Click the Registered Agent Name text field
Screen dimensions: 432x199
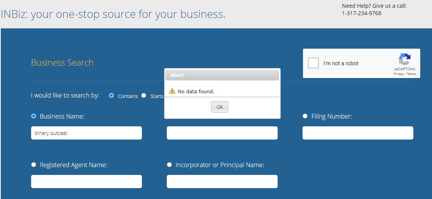86,182
